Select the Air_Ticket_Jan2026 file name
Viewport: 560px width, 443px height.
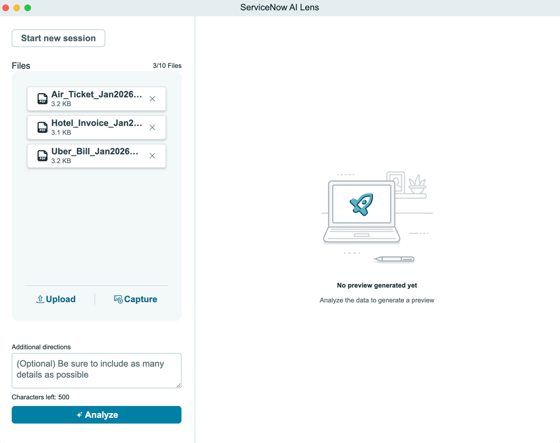click(96, 94)
